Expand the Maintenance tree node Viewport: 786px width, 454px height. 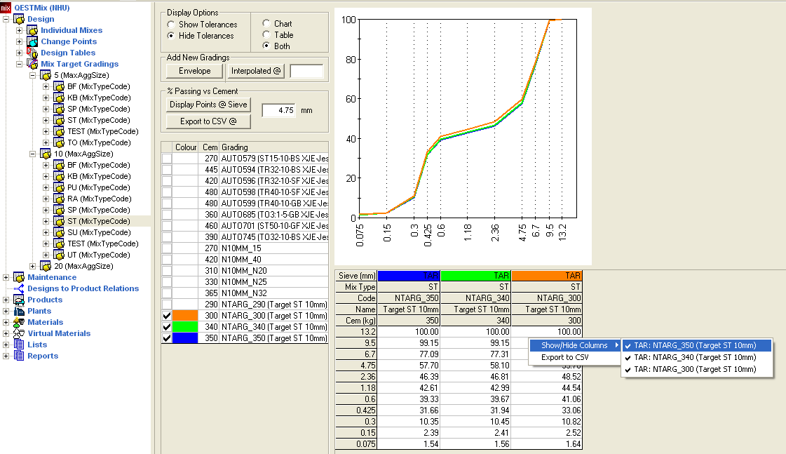point(7,277)
